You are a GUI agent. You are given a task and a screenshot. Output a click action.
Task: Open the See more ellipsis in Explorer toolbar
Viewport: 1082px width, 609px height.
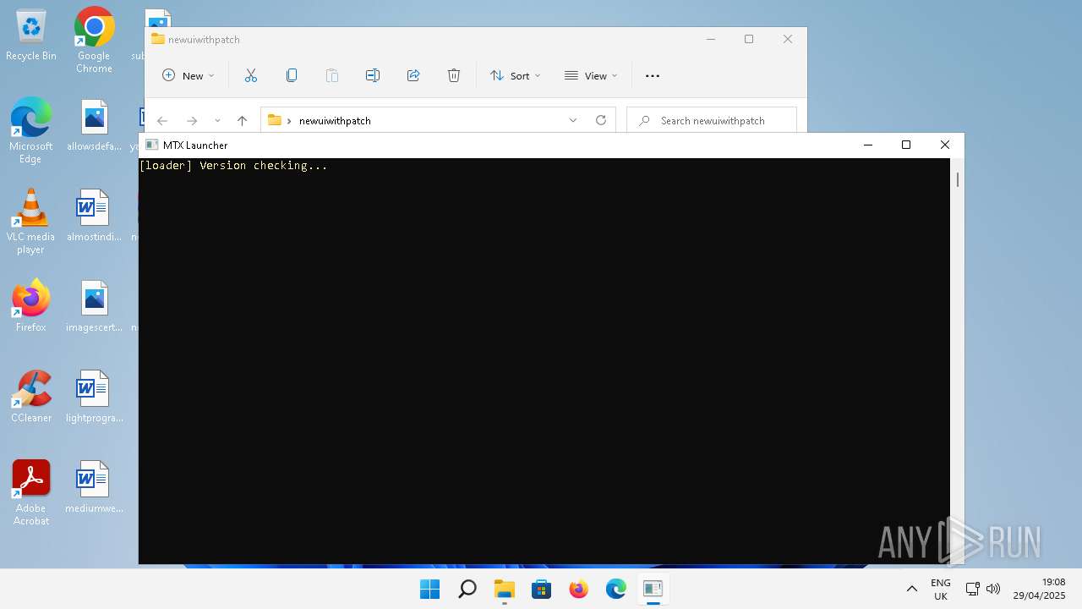point(652,75)
